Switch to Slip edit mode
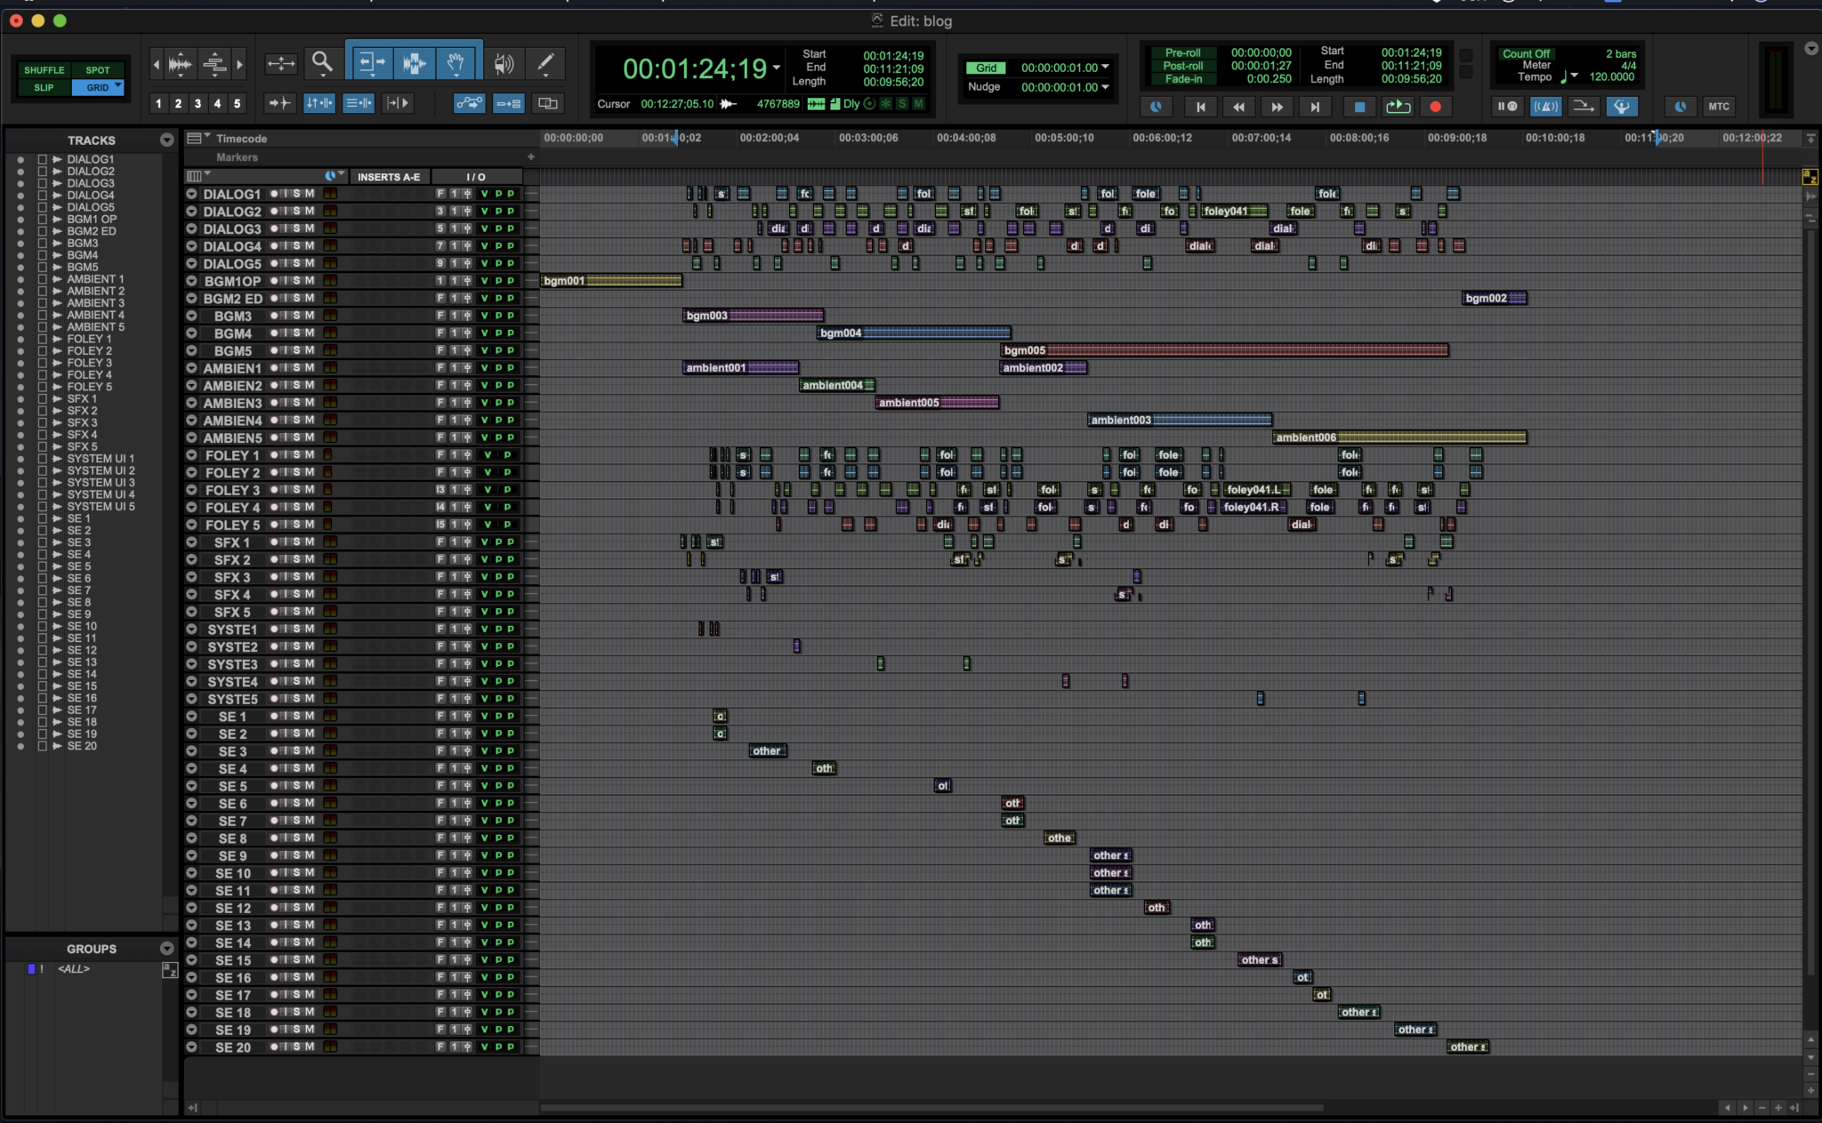The width and height of the screenshot is (1822, 1123). pyautogui.click(x=44, y=87)
